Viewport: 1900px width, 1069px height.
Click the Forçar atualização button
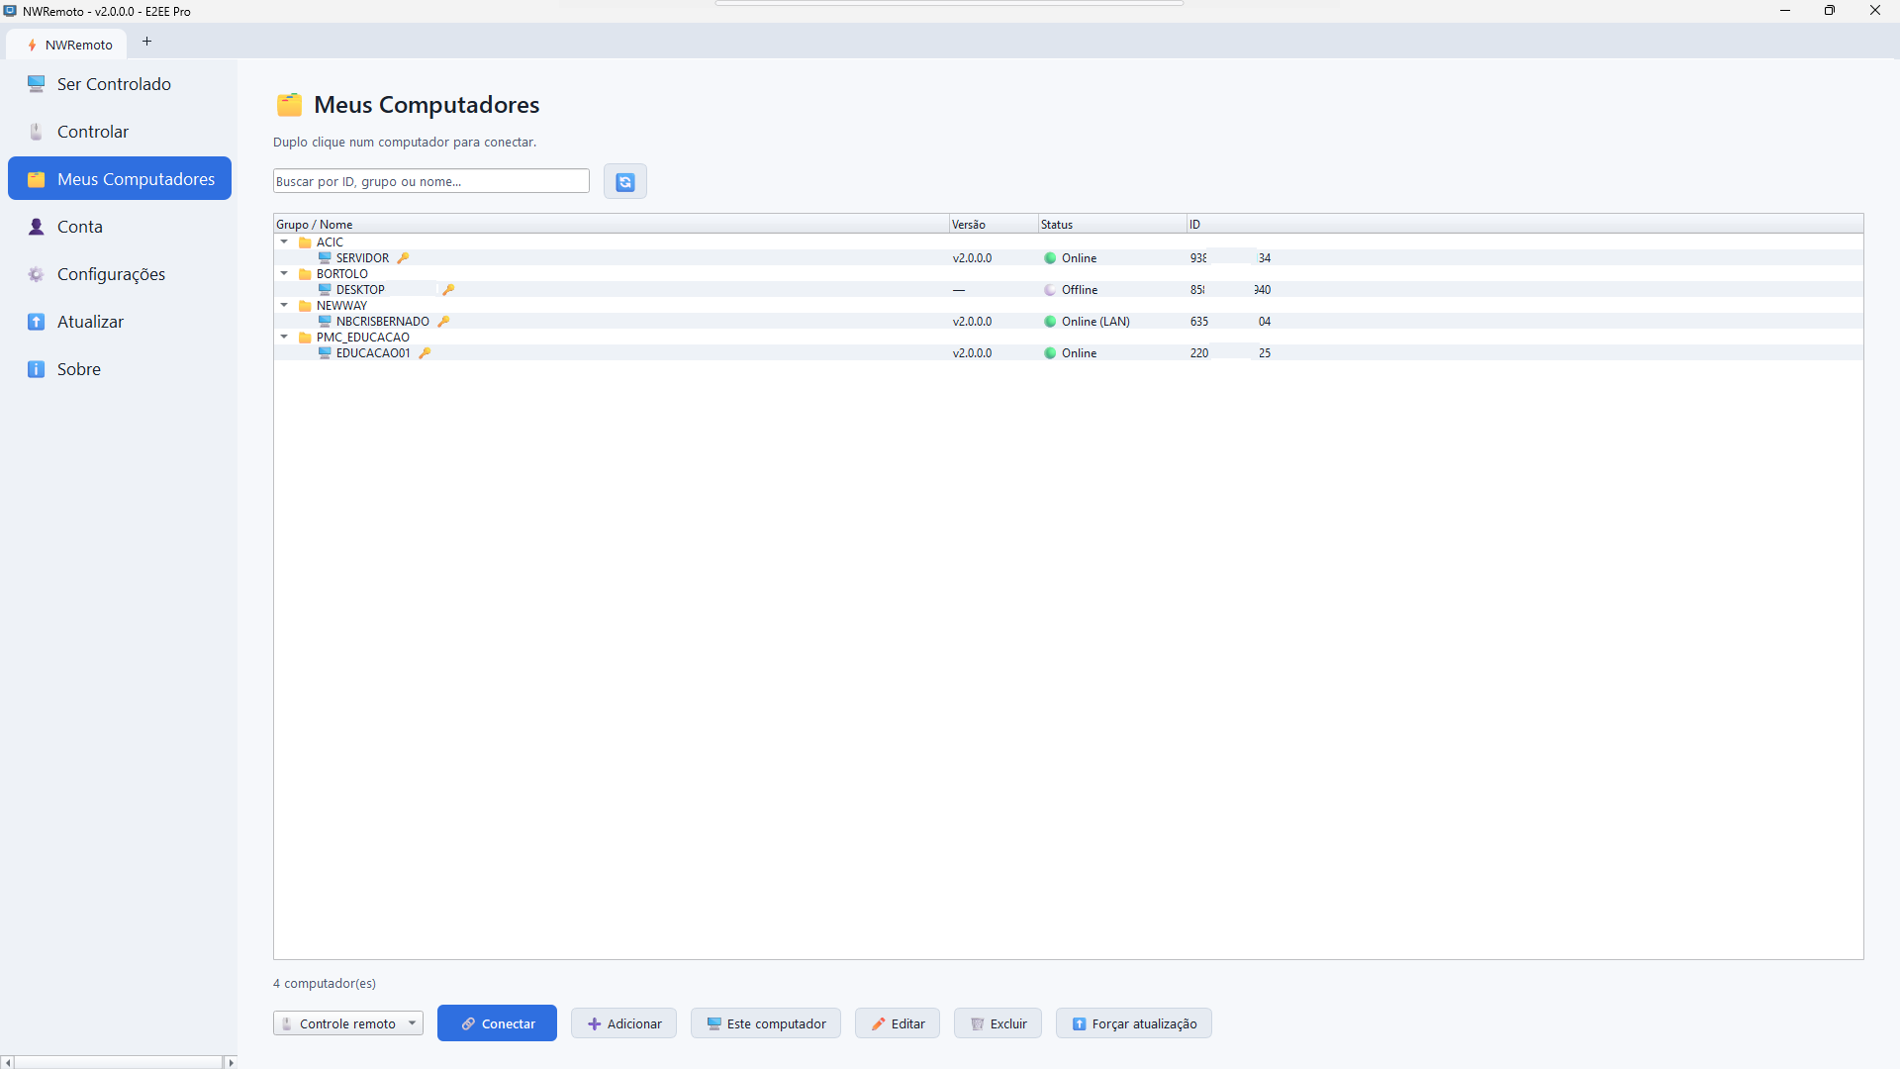coord(1134,1023)
